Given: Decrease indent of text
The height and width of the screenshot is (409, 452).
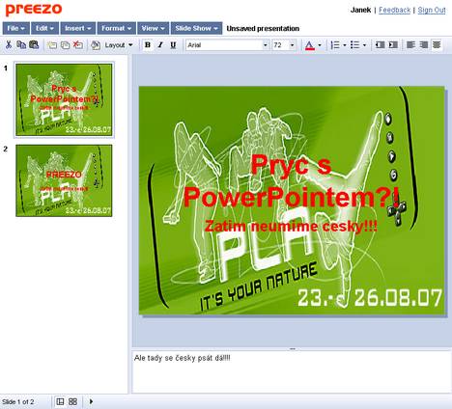Looking at the screenshot, I should (381, 45).
